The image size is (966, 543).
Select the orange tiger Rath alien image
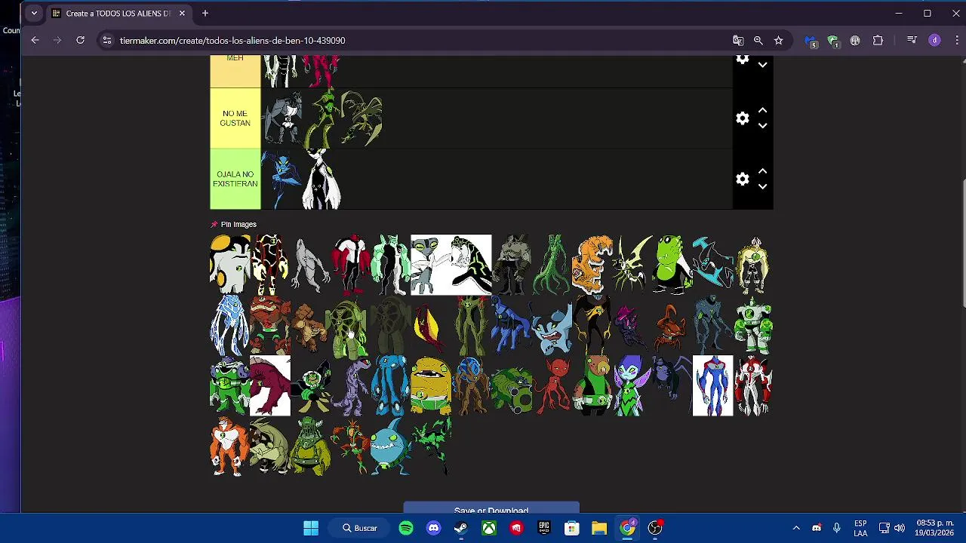click(592, 265)
